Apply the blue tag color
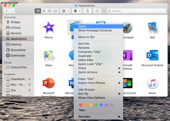Screen dimensions: 170x121 101,105
